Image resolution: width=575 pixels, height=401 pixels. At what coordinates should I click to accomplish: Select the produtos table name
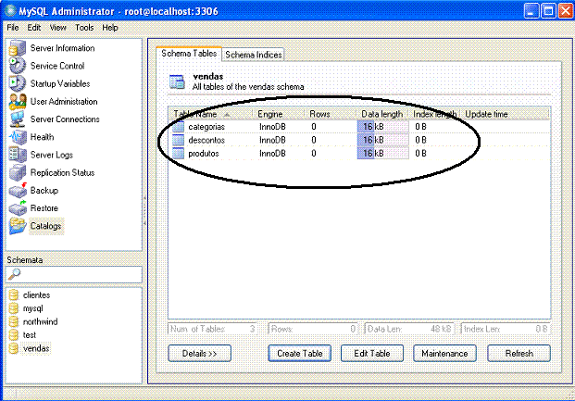click(x=204, y=154)
